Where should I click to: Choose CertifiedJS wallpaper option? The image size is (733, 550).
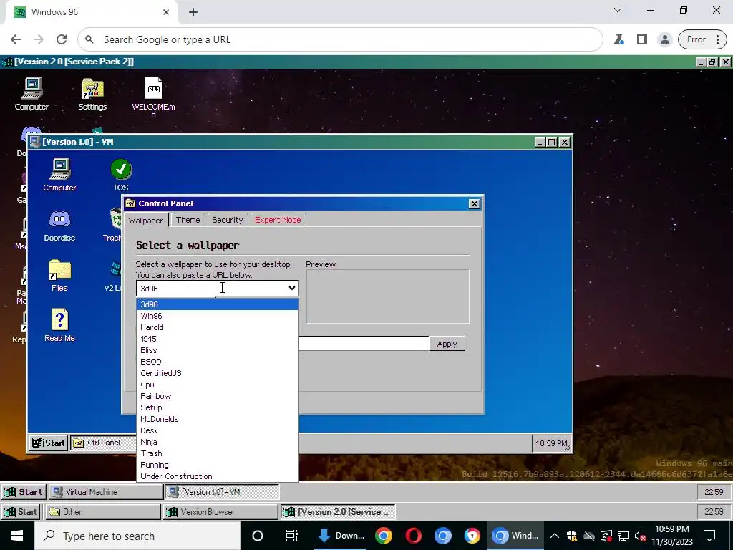[218, 373]
